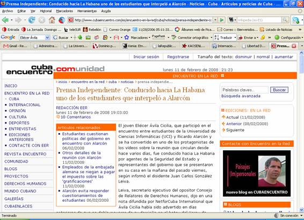Open the Google toolbar search box dropdown
Viewport: 304px width, 220px height.
click(x=47, y=38)
